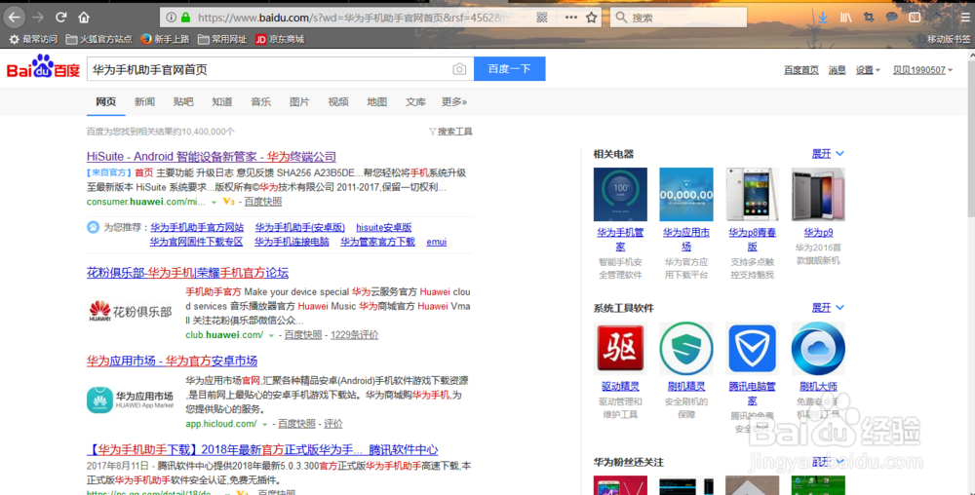Open the page actions three-dot menu
Viewport: 975px width, 495px height.
570,18
